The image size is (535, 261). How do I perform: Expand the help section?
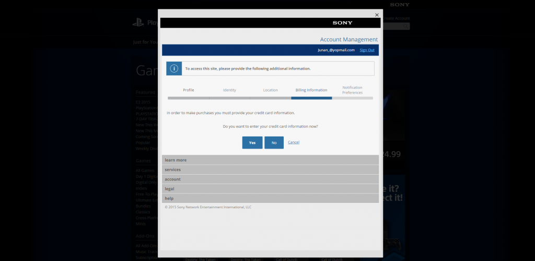coord(270,198)
